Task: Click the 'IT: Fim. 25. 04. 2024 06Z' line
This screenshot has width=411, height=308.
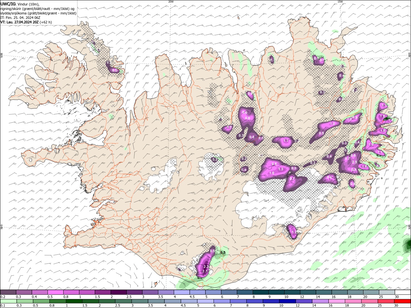Action: click(20, 18)
